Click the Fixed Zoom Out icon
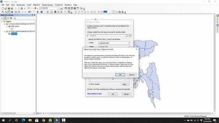 pyautogui.click(x=19, y=12)
